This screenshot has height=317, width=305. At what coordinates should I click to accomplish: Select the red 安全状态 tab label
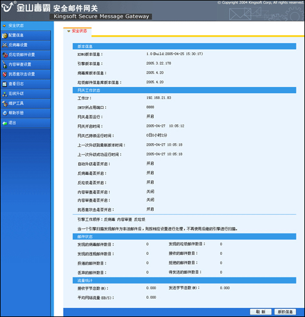(x=79, y=31)
